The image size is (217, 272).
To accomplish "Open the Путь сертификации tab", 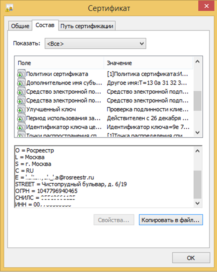I will (x=87, y=26).
